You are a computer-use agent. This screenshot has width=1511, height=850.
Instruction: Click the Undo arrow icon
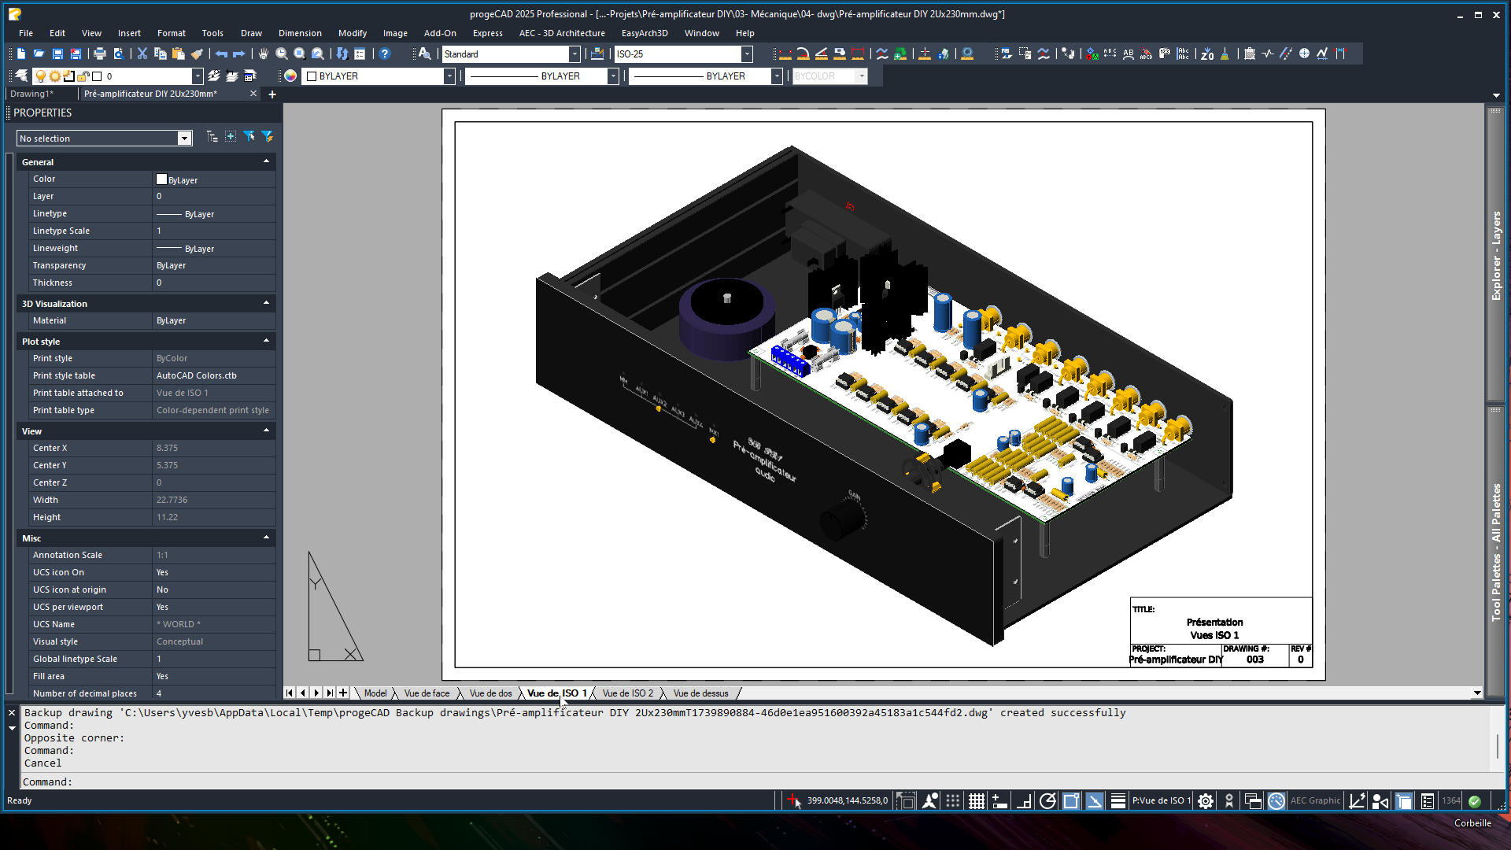[221, 54]
